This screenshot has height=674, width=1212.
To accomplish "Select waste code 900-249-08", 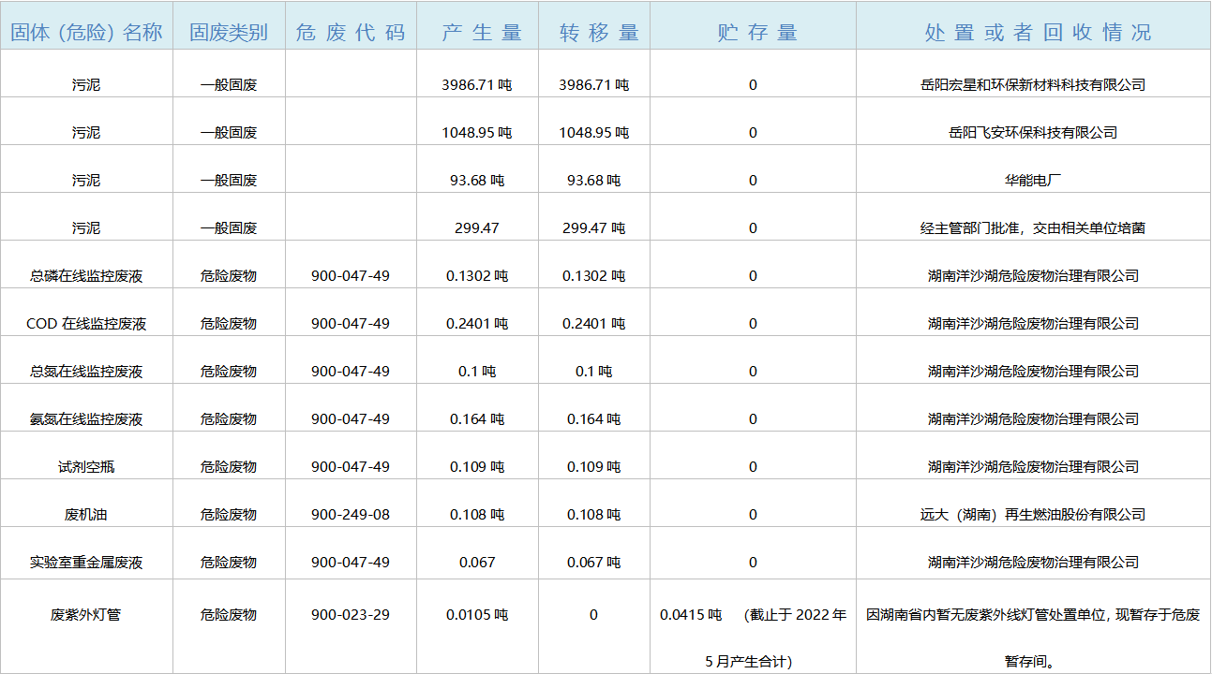I will (351, 515).
